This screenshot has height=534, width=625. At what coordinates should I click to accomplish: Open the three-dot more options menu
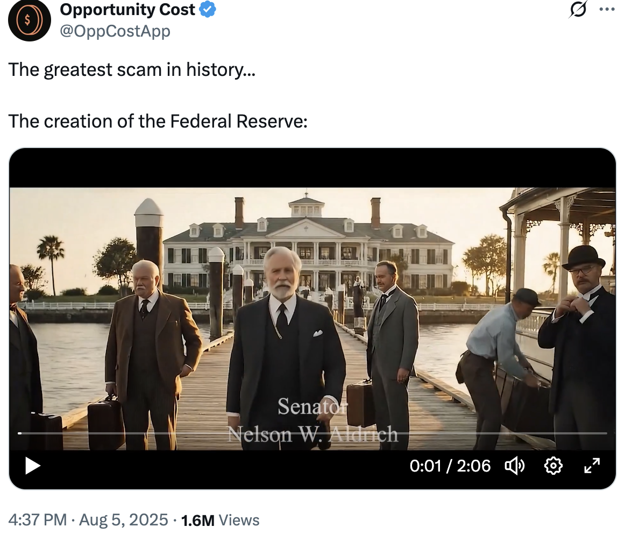[607, 10]
